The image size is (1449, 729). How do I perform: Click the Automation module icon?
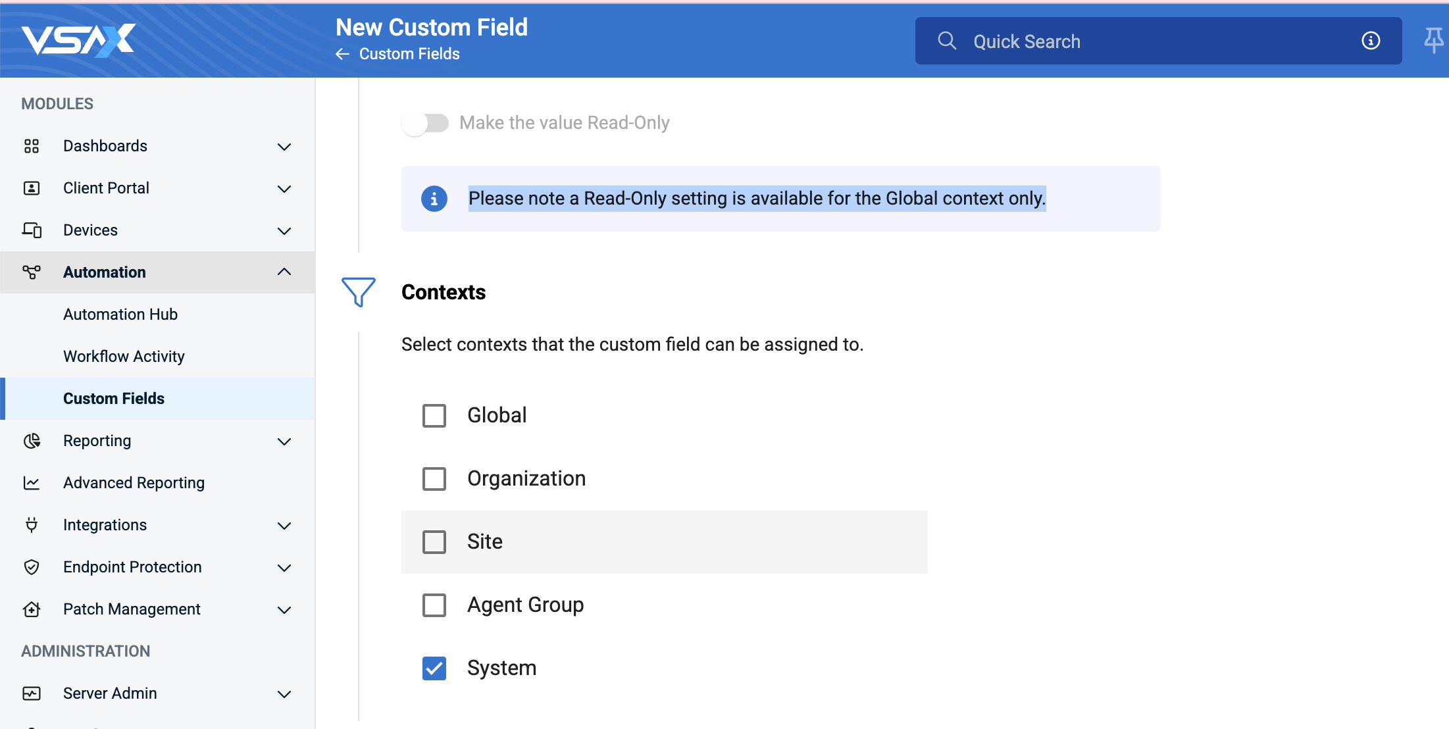coord(32,272)
